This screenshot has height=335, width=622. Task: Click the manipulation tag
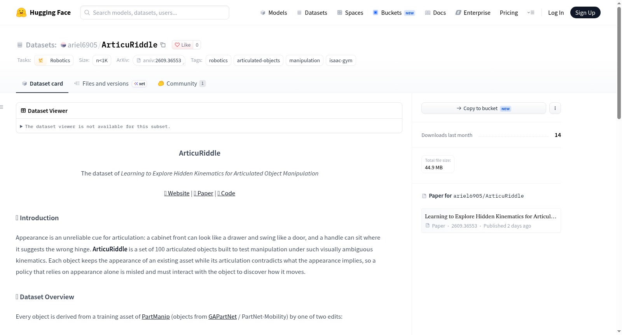pos(305,60)
